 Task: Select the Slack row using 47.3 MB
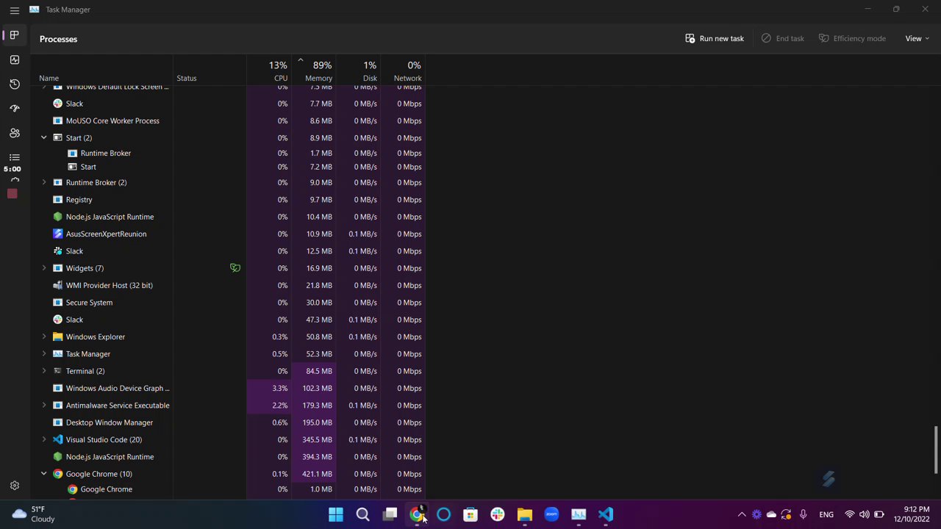click(x=227, y=320)
